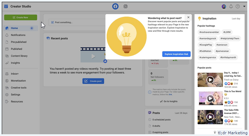This screenshot has width=249, height=136.
Task: Click the Resources sidebar icon
Action: tap(7, 102)
